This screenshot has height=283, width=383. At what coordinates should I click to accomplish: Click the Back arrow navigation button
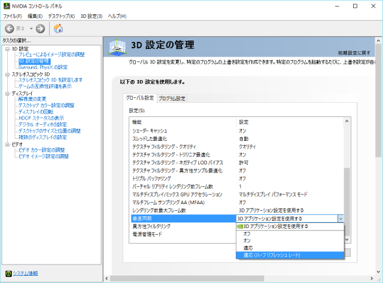10,28
